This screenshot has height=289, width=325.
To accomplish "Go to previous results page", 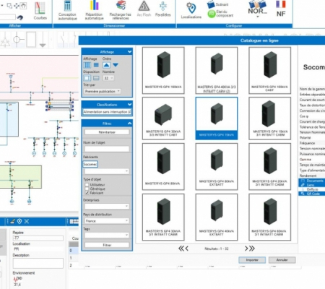I will [x=187, y=249].
